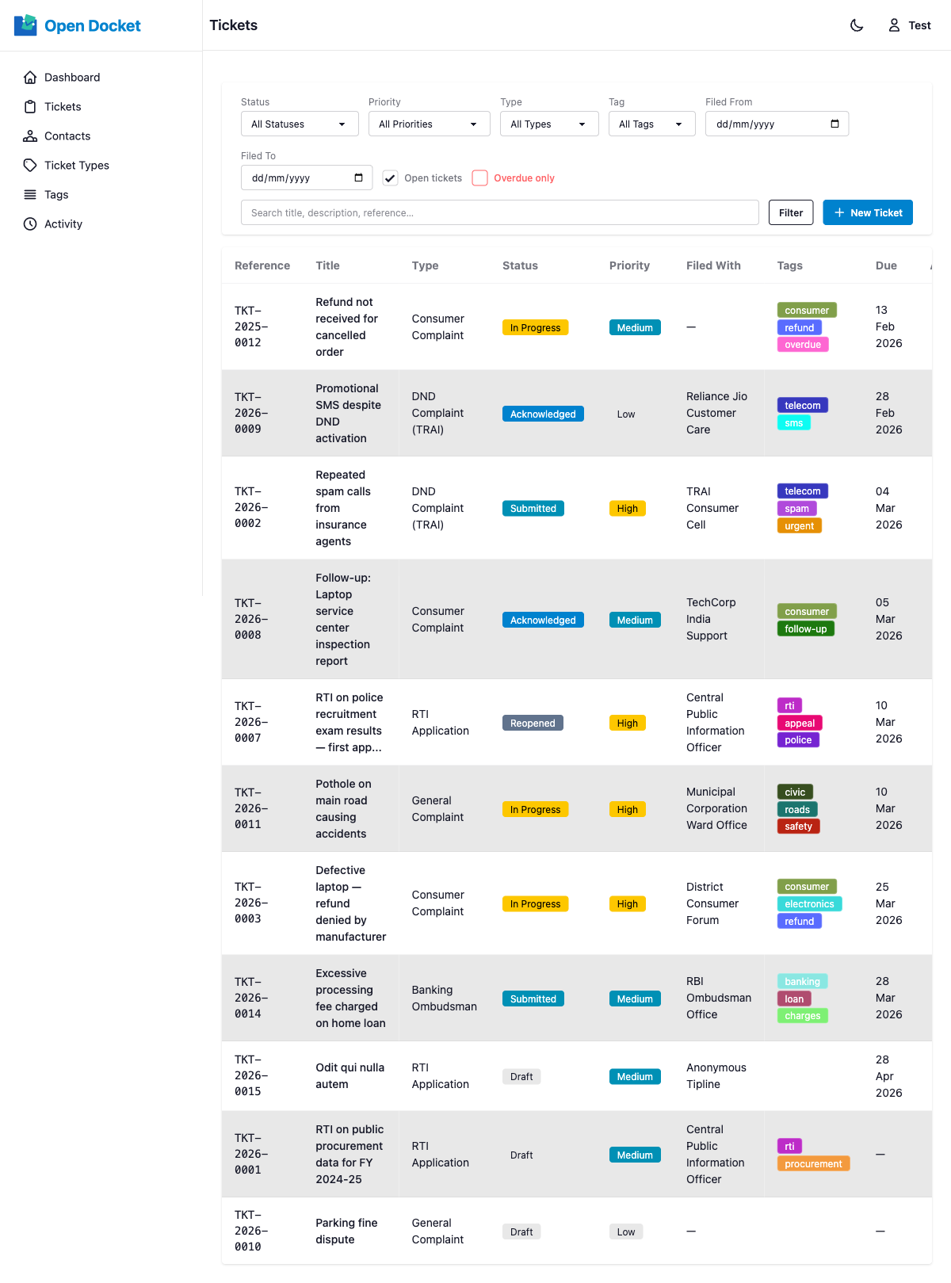Open the Test user profile icon

tap(894, 25)
